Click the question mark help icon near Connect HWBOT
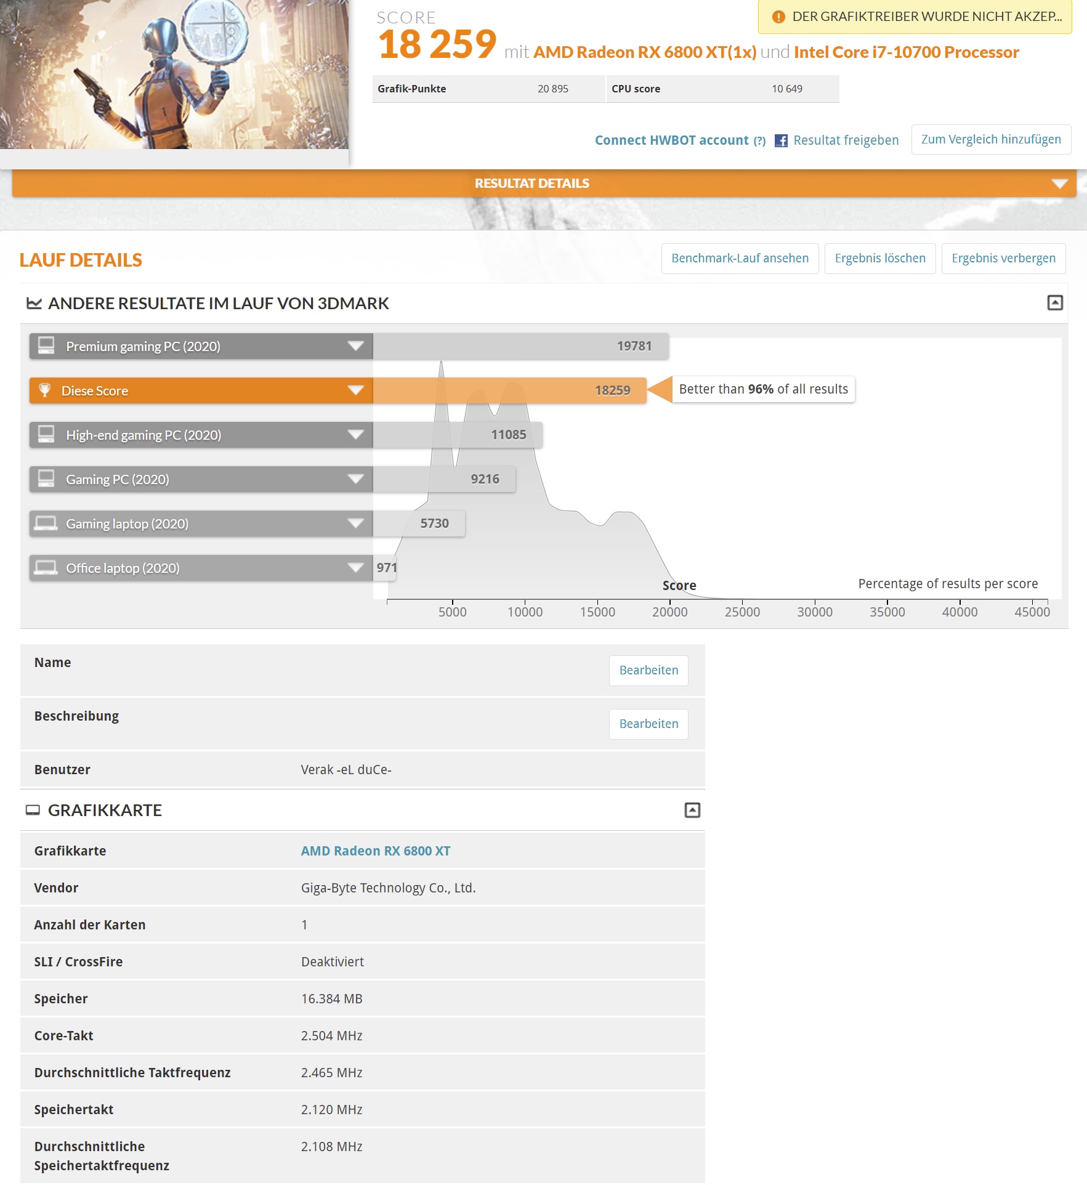Image resolution: width=1087 pixels, height=1185 pixels. coord(759,140)
